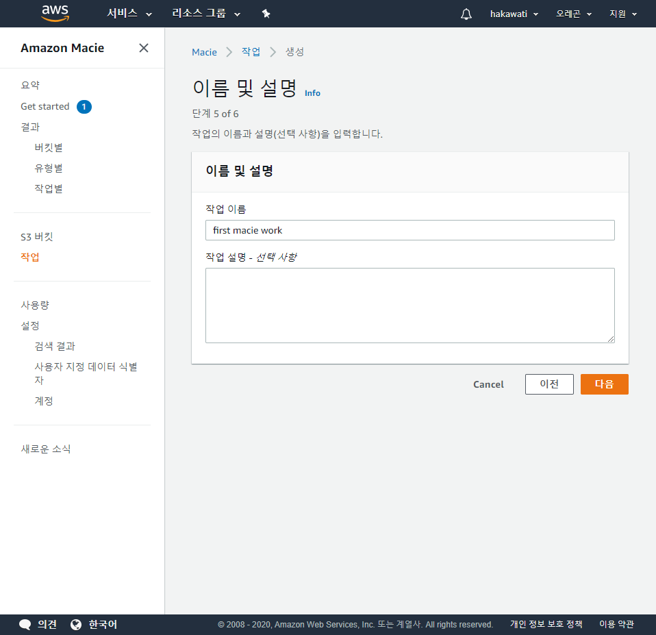
Task: Click 의견 feedback in footer
Action: [47, 625]
